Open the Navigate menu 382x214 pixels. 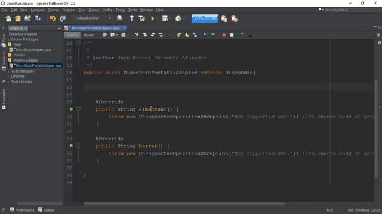[38, 10]
